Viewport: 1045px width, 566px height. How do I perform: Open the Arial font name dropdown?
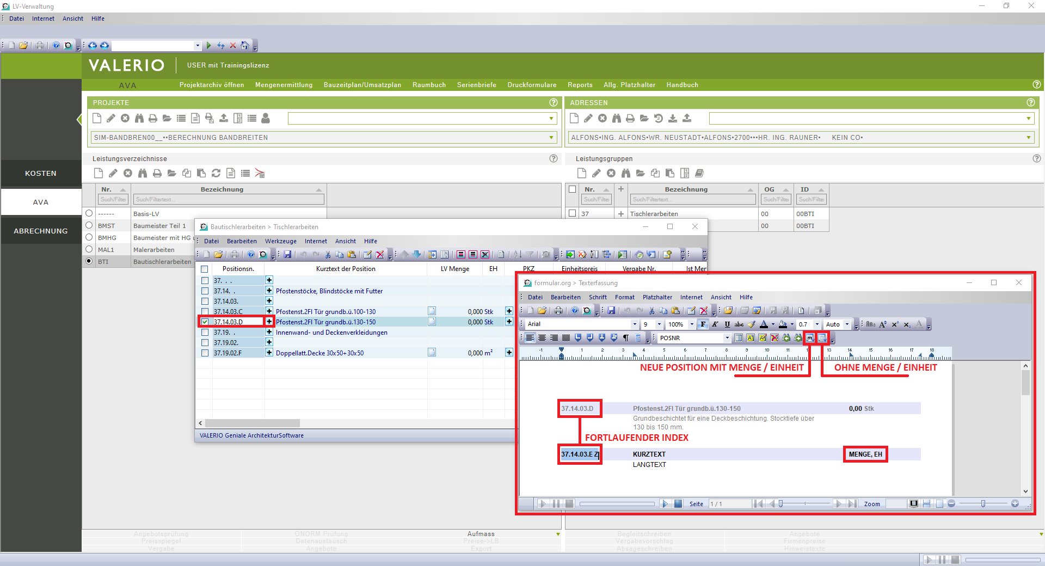(634, 324)
